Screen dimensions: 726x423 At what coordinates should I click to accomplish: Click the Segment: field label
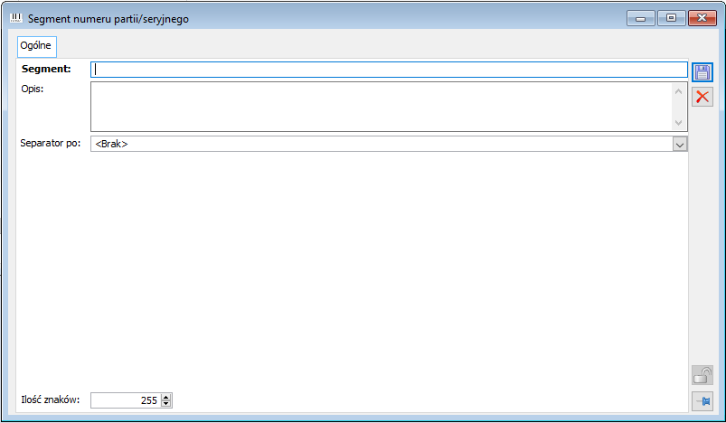click(x=46, y=69)
